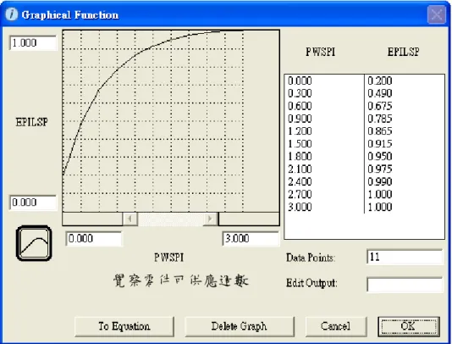Select the PWSPI value 0.900
This screenshot has width=452, height=344.
tap(300, 119)
